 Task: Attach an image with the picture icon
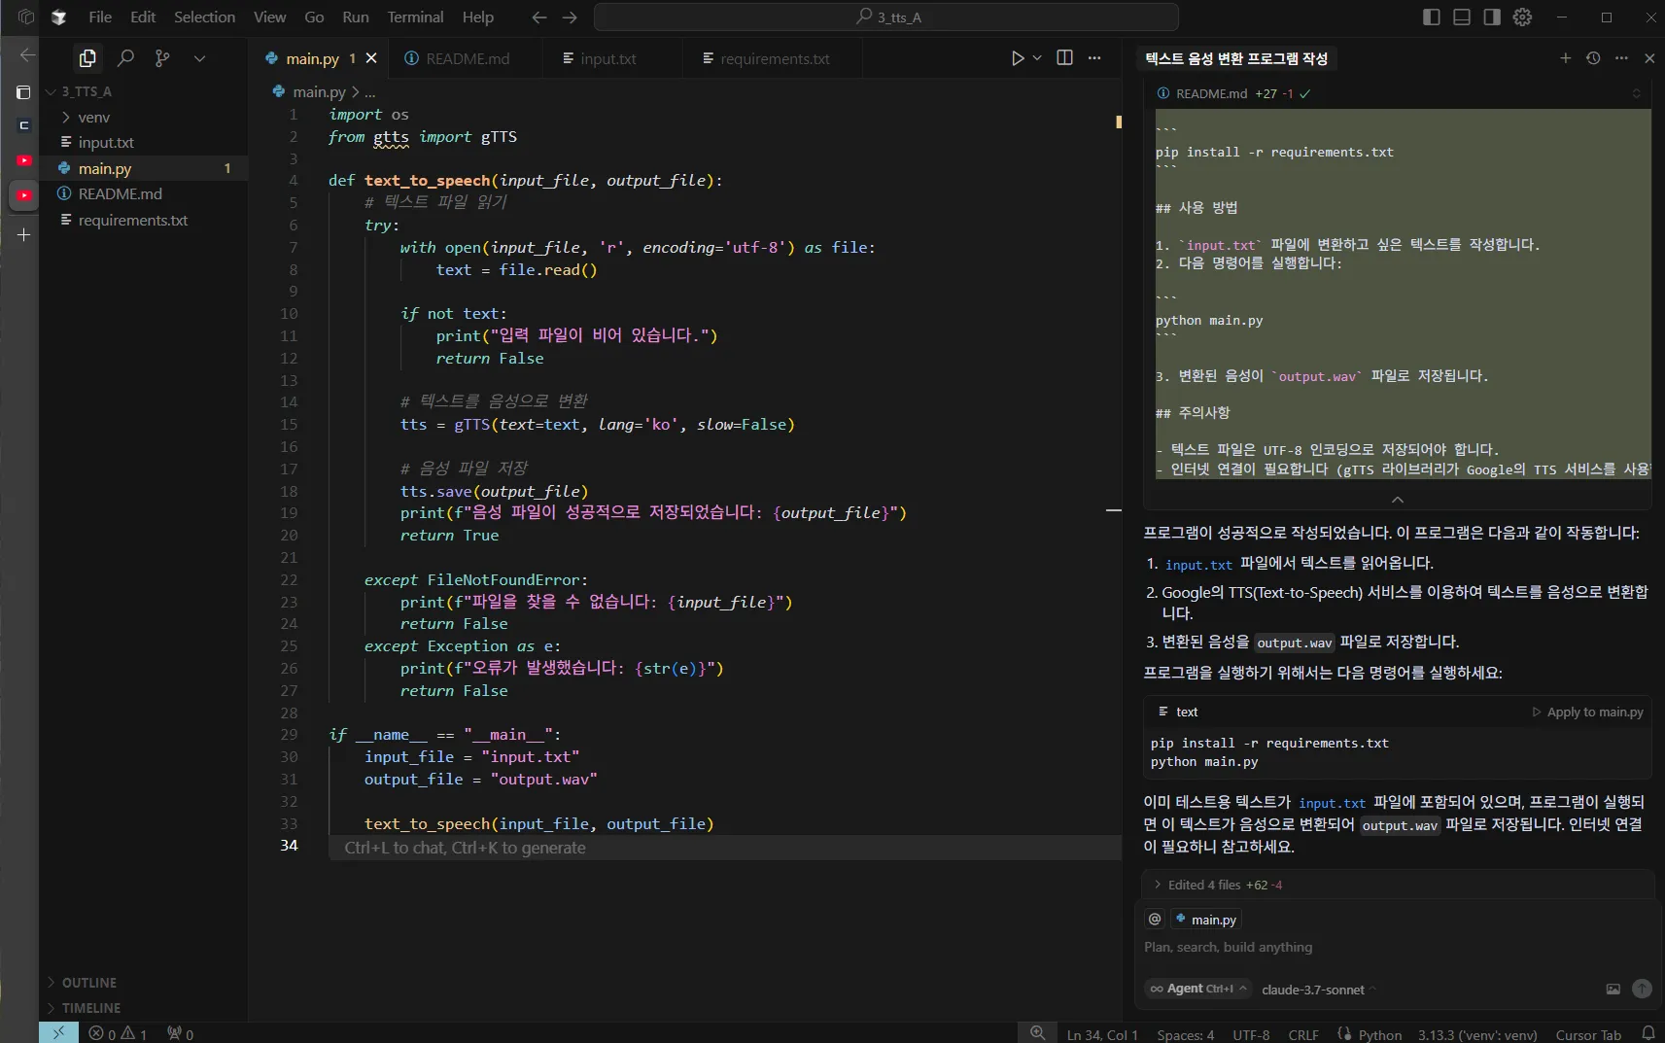(x=1613, y=989)
